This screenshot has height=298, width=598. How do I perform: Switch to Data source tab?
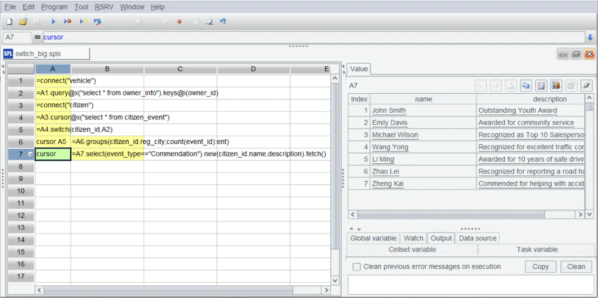478,238
